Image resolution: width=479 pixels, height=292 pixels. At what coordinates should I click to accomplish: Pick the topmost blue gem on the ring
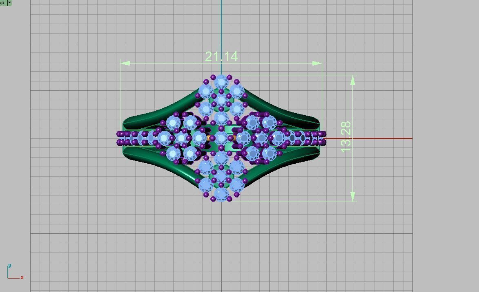[x=221, y=82]
